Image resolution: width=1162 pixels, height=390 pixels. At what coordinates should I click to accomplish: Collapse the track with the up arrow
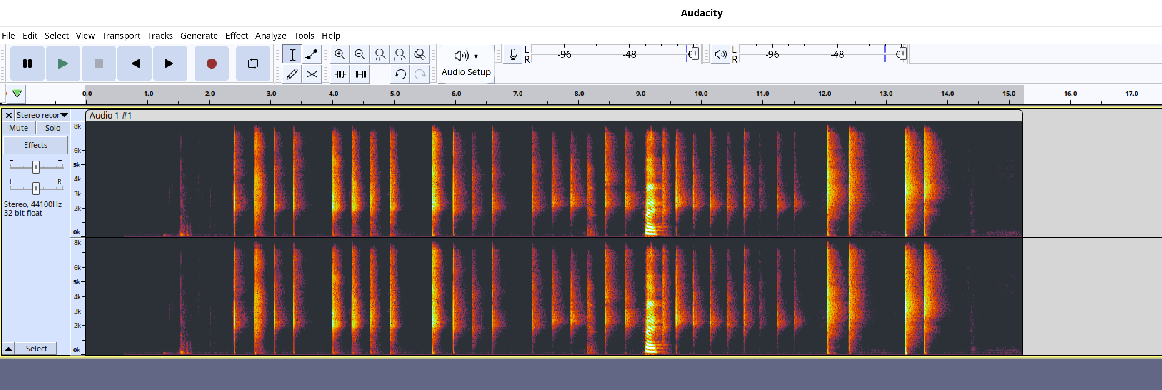click(9, 349)
